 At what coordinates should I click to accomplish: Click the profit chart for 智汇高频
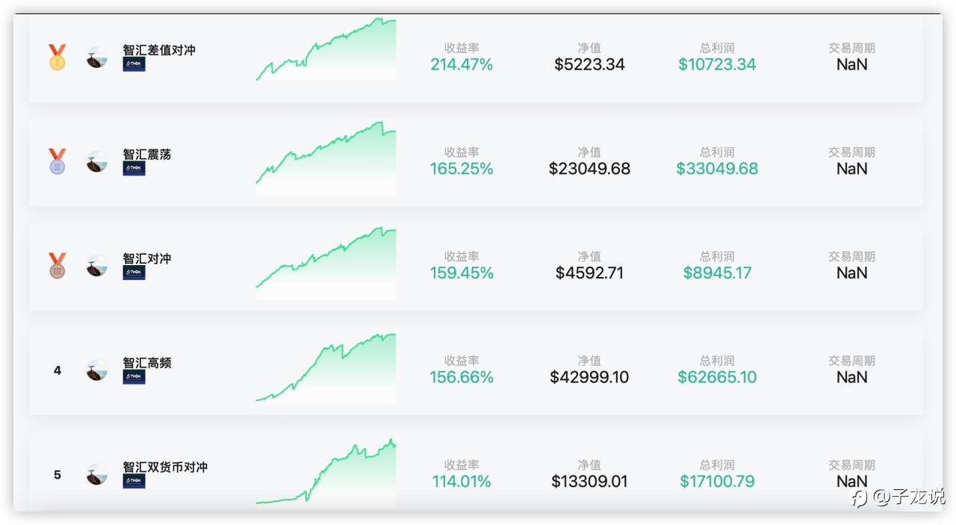326,367
